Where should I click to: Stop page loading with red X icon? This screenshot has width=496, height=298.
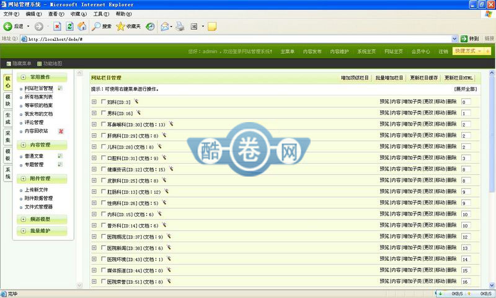click(57, 27)
